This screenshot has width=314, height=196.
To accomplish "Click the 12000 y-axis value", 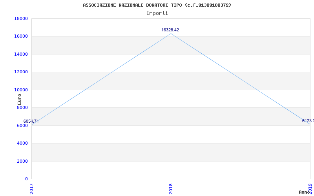I will tap(21, 72).
